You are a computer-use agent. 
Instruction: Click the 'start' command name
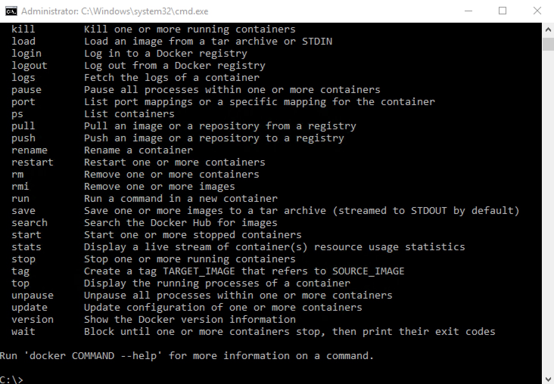click(26, 235)
